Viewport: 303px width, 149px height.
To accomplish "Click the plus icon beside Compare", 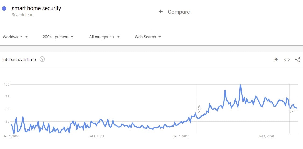I will click(x=161, y=12).
